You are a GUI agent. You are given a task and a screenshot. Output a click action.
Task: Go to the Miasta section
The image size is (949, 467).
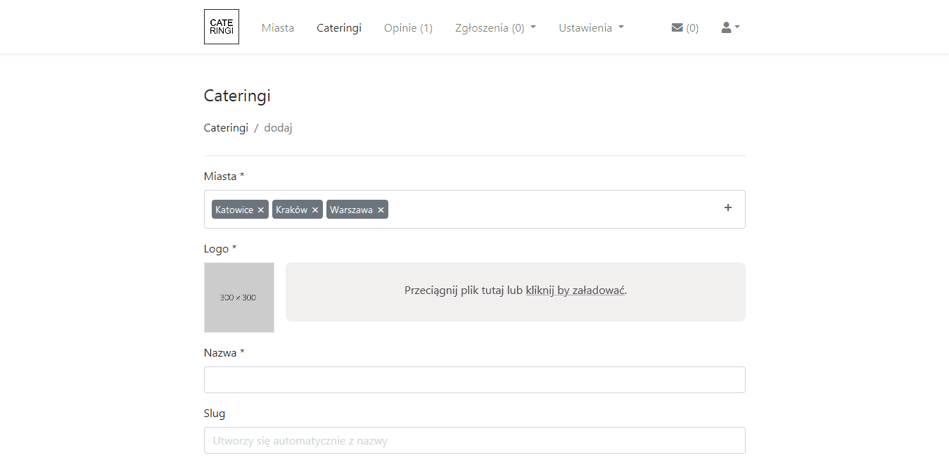coord(278,28)
